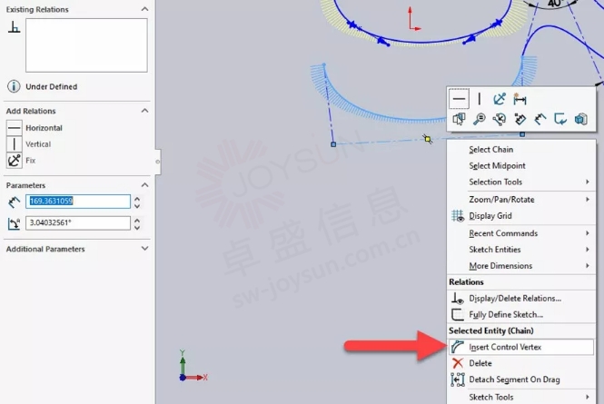Click inside the Existing Relations list box

[x=86, y=45]
